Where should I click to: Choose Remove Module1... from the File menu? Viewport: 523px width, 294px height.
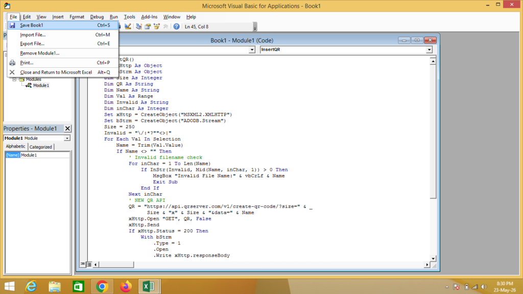point(63,53)
